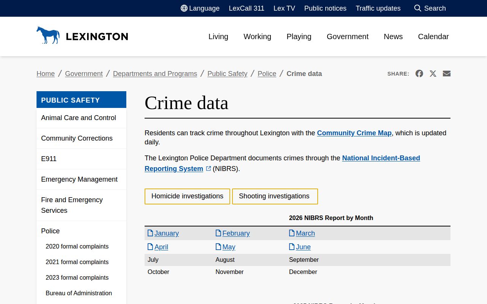Select Emergency Management in sidebar

pyautogui.click(x=81, y=179)
